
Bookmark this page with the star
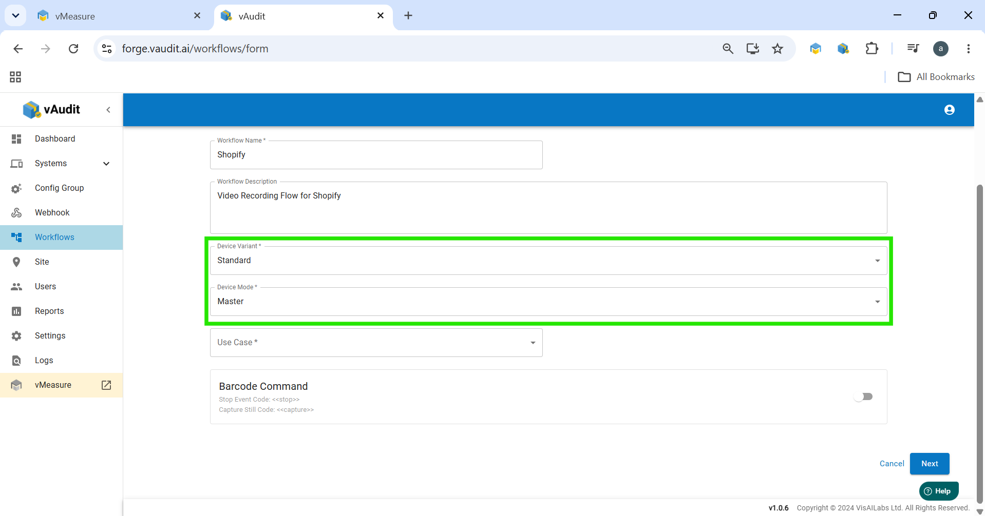click(778, 49)
